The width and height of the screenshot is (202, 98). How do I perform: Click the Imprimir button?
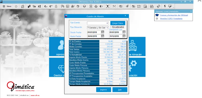point(104,90)
